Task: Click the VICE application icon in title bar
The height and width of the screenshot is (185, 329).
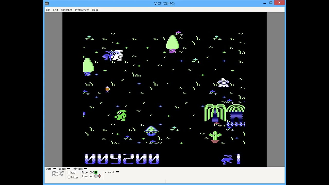Action: (47, 3)
